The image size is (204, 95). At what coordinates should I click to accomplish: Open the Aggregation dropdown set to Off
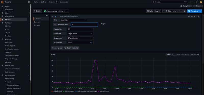coord(80,29)
